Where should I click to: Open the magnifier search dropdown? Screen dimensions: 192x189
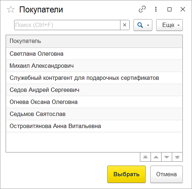(143, 25)
